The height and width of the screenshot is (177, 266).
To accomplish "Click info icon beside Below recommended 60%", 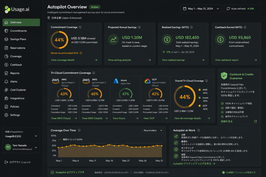I will point(81,53).
